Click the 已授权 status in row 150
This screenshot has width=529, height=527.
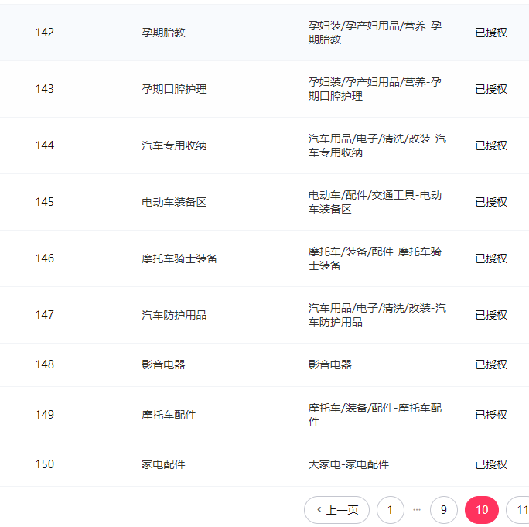(x=491, y=464)
